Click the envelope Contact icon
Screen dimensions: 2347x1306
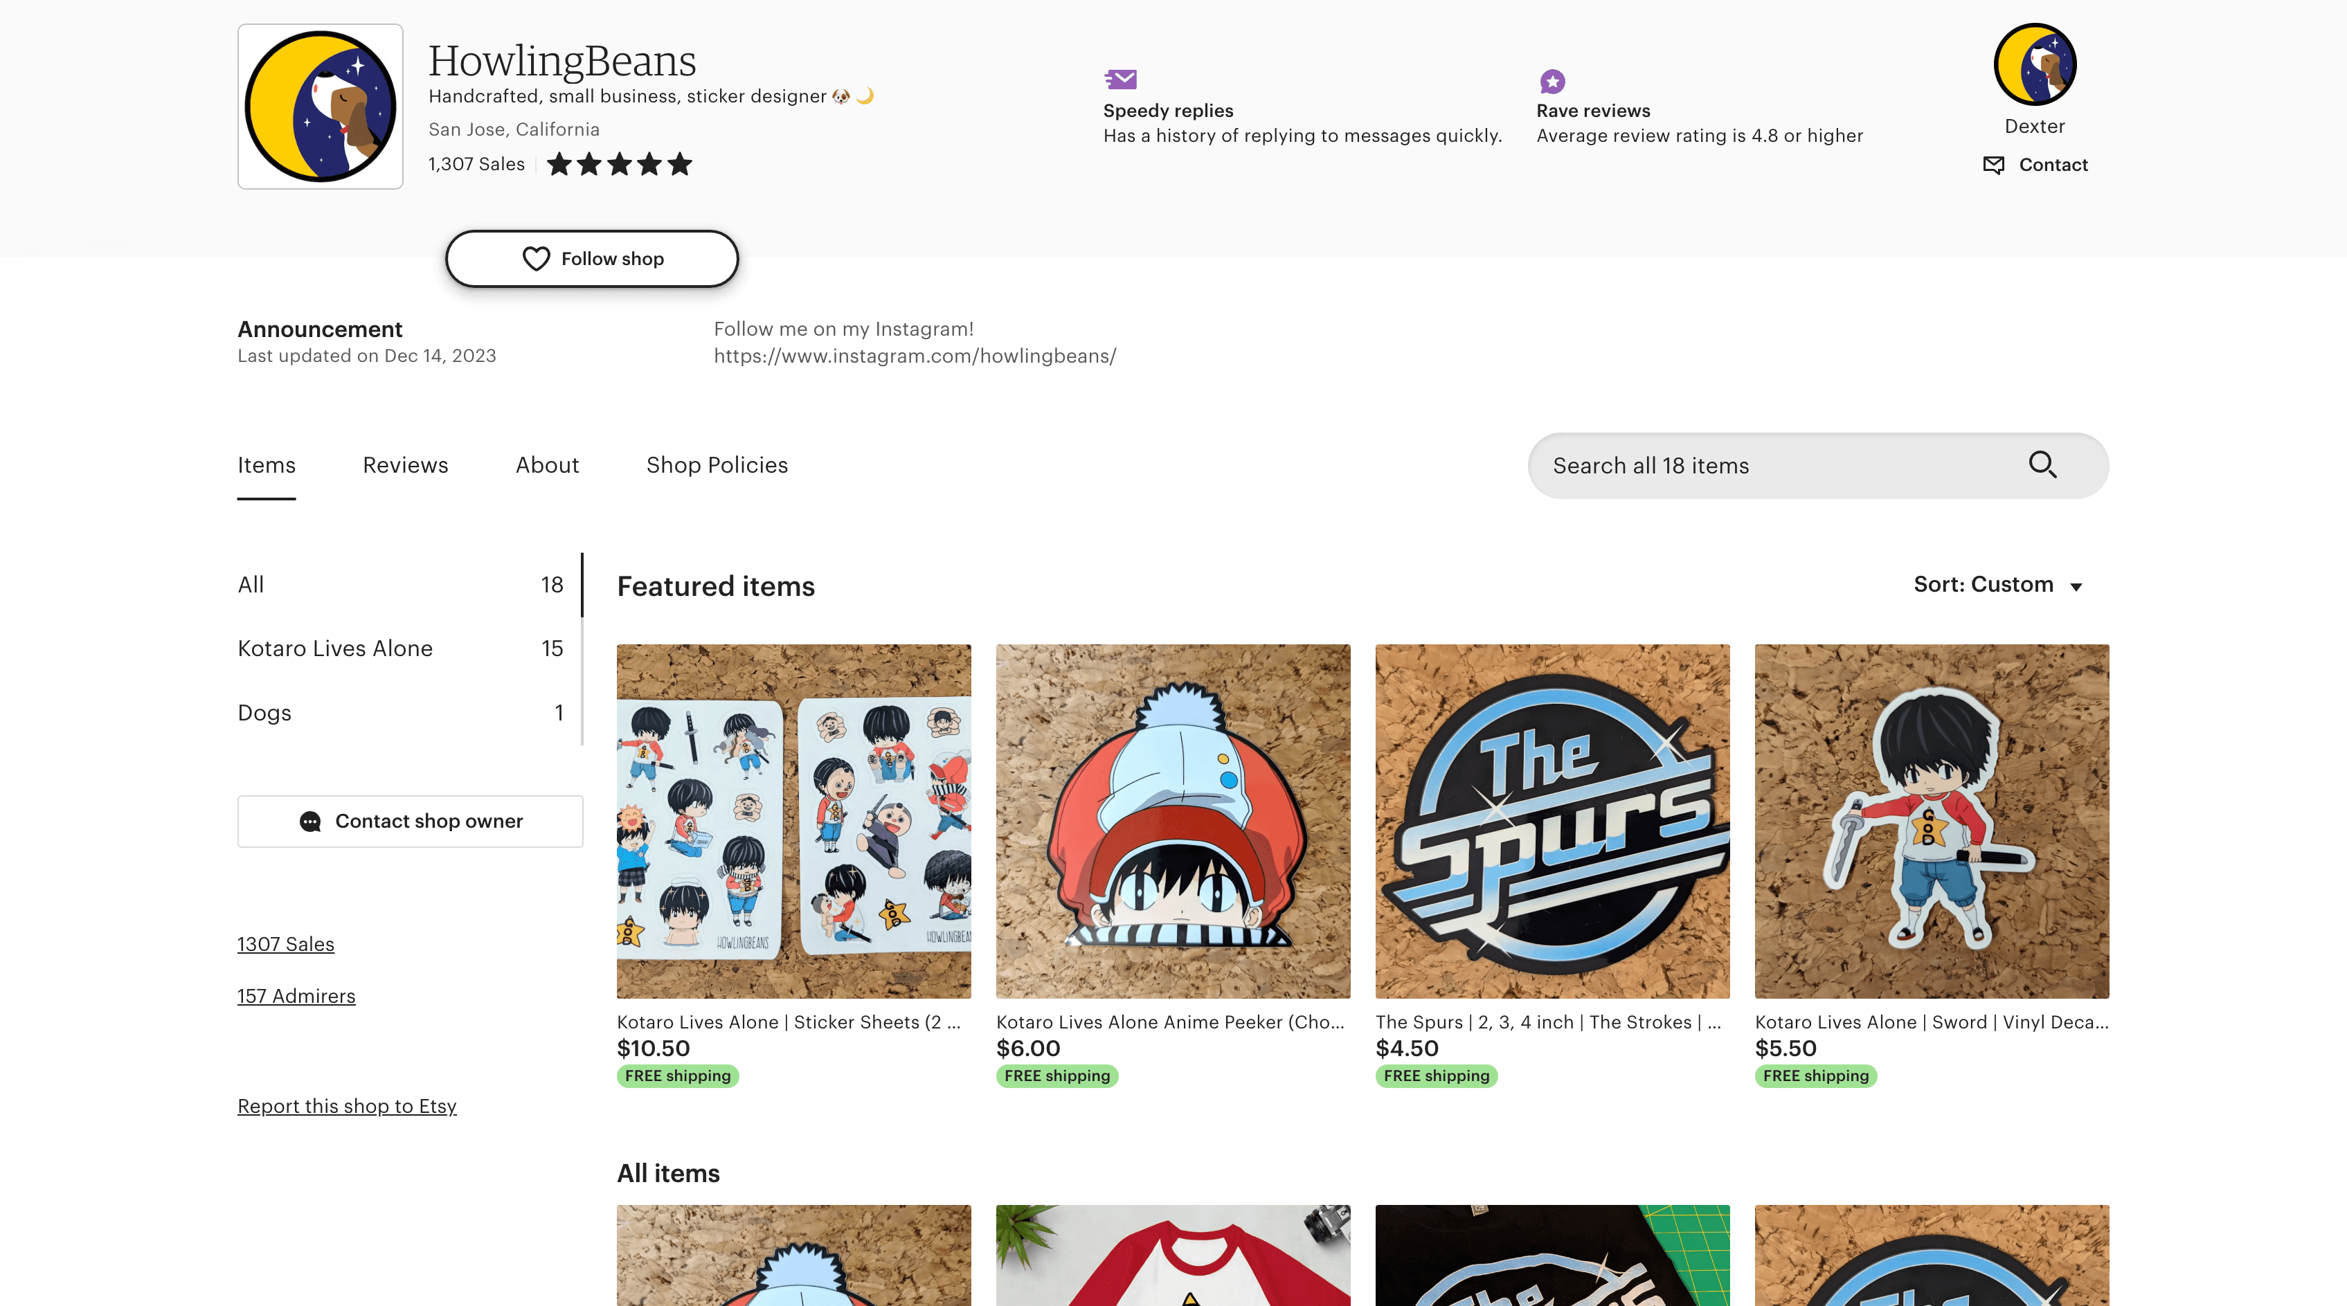[1993, 165]
